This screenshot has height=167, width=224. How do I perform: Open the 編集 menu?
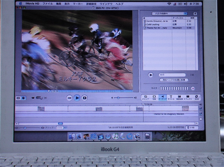(x=59, y=4)
